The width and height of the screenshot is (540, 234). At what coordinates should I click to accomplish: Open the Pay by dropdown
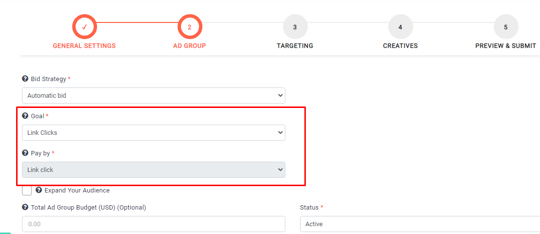click(x=153, y=170)
